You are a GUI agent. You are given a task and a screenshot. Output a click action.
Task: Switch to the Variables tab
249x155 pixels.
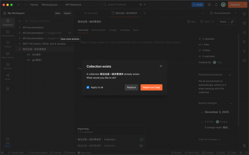click(125, 30)
